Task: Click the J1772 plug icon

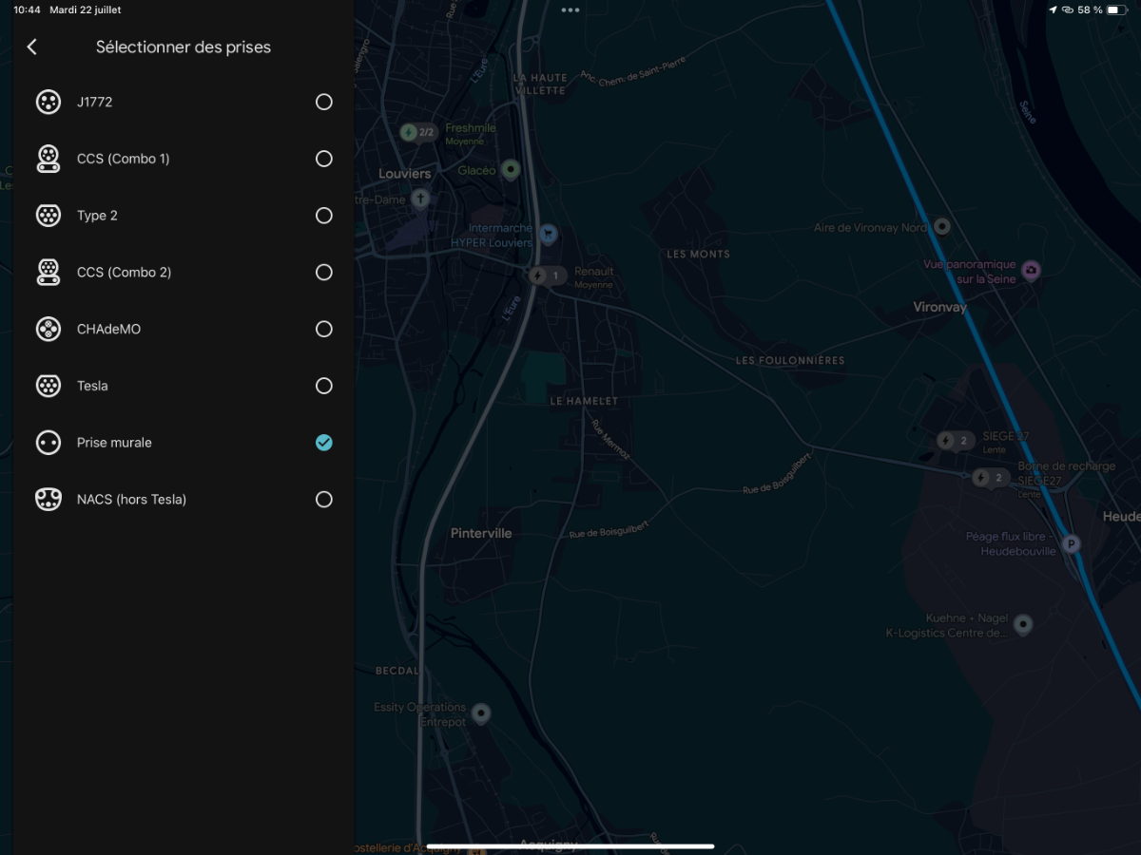Action: [x=48, y=102]
